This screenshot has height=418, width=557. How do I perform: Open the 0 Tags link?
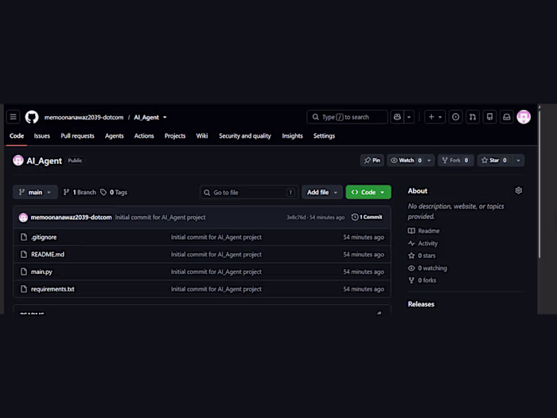point(114,193)
